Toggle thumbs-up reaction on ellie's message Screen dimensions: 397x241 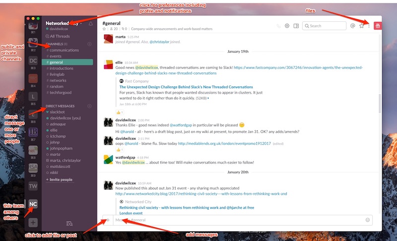pyautogui.click(x=120, y=112)
